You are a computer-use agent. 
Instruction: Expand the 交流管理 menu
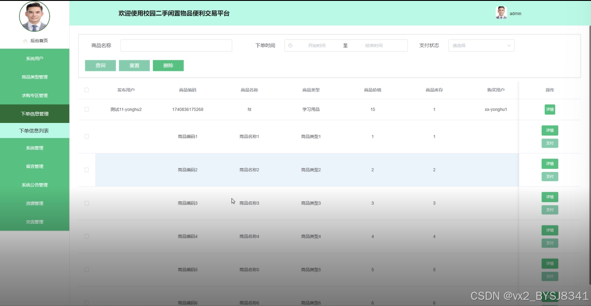(x=35, y=222)
